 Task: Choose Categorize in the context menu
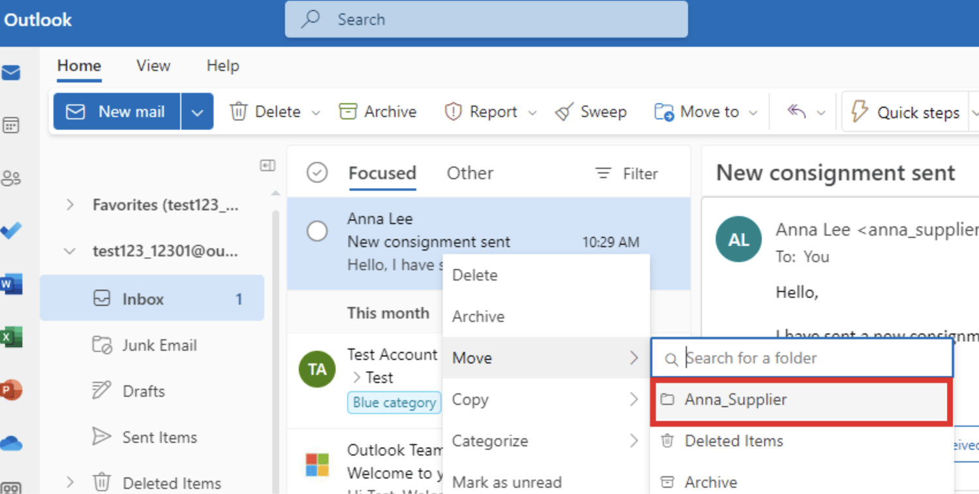click(x=490, y=441)
